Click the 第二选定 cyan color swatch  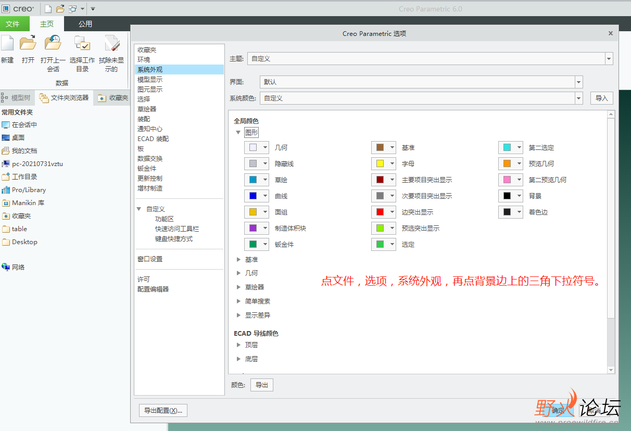507,148
